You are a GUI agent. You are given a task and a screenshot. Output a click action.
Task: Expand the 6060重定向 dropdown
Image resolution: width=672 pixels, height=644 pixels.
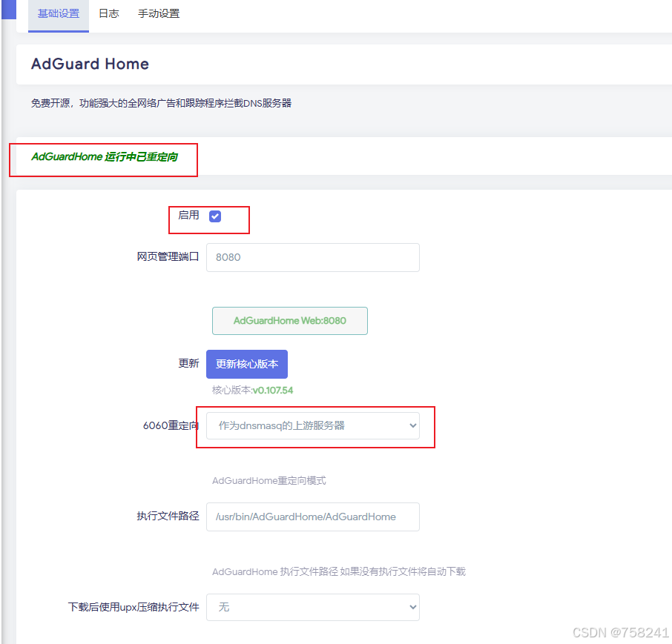313,425
